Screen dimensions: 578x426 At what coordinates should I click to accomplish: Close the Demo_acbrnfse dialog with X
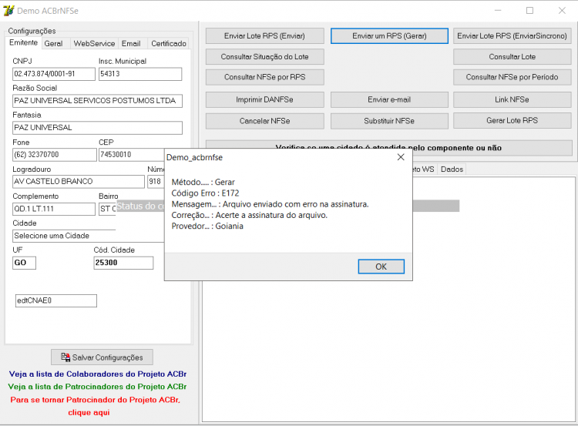pos(401,157)
